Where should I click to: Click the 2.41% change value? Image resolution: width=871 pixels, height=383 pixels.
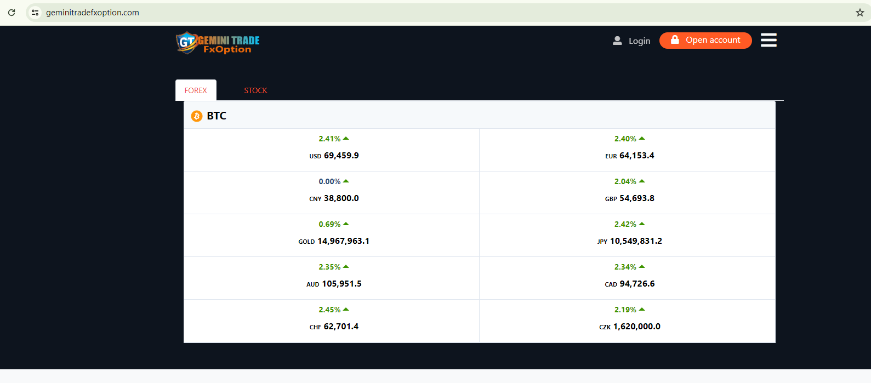pos(329,139)
